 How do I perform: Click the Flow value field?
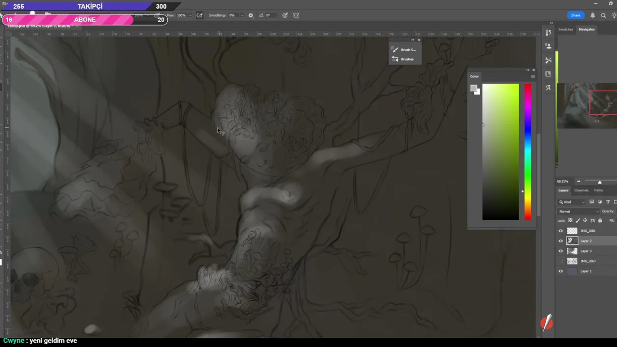click(x=181, y=15)
